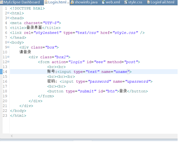Click the MyEclipse Dashboard tab icon
The width and height of the screenshot is (179, 143).
tap(1, 2)
